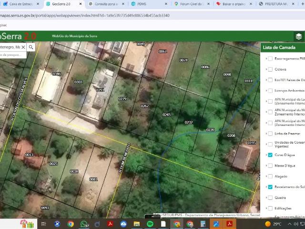Open Task View on the taskbar

click(x=43, y=224)
